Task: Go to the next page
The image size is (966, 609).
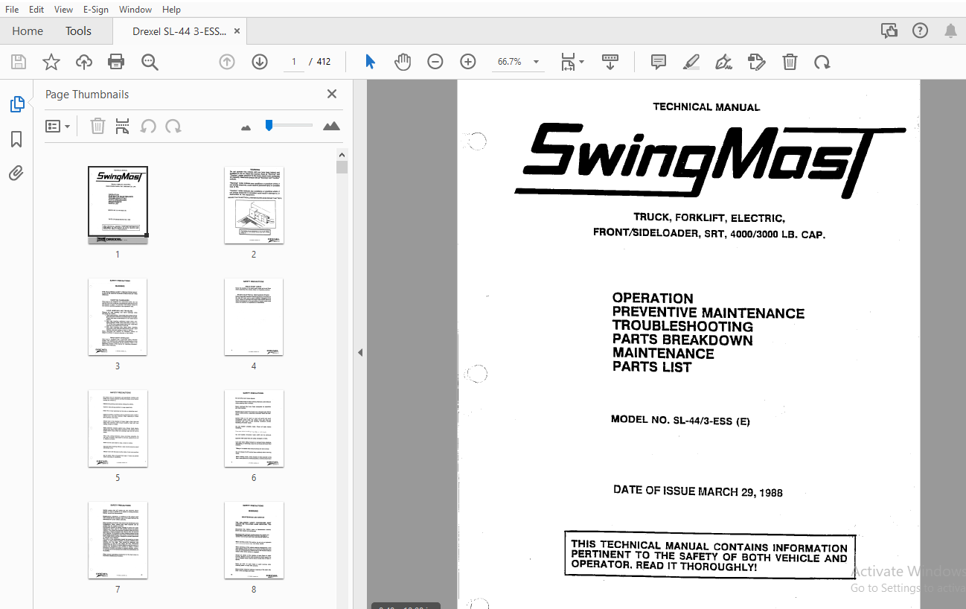Action: point(260,62)
